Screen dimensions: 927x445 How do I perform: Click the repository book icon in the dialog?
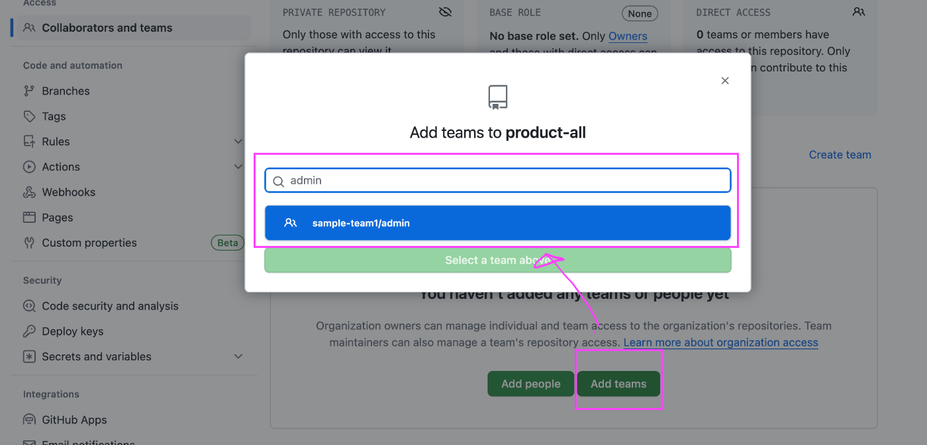(497, 97)
